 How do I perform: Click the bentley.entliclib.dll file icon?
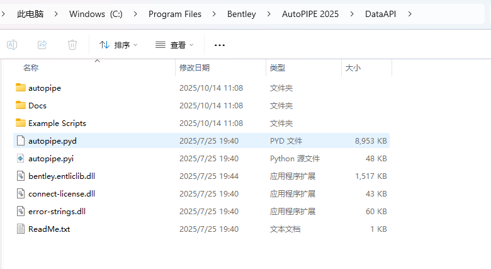21,176
